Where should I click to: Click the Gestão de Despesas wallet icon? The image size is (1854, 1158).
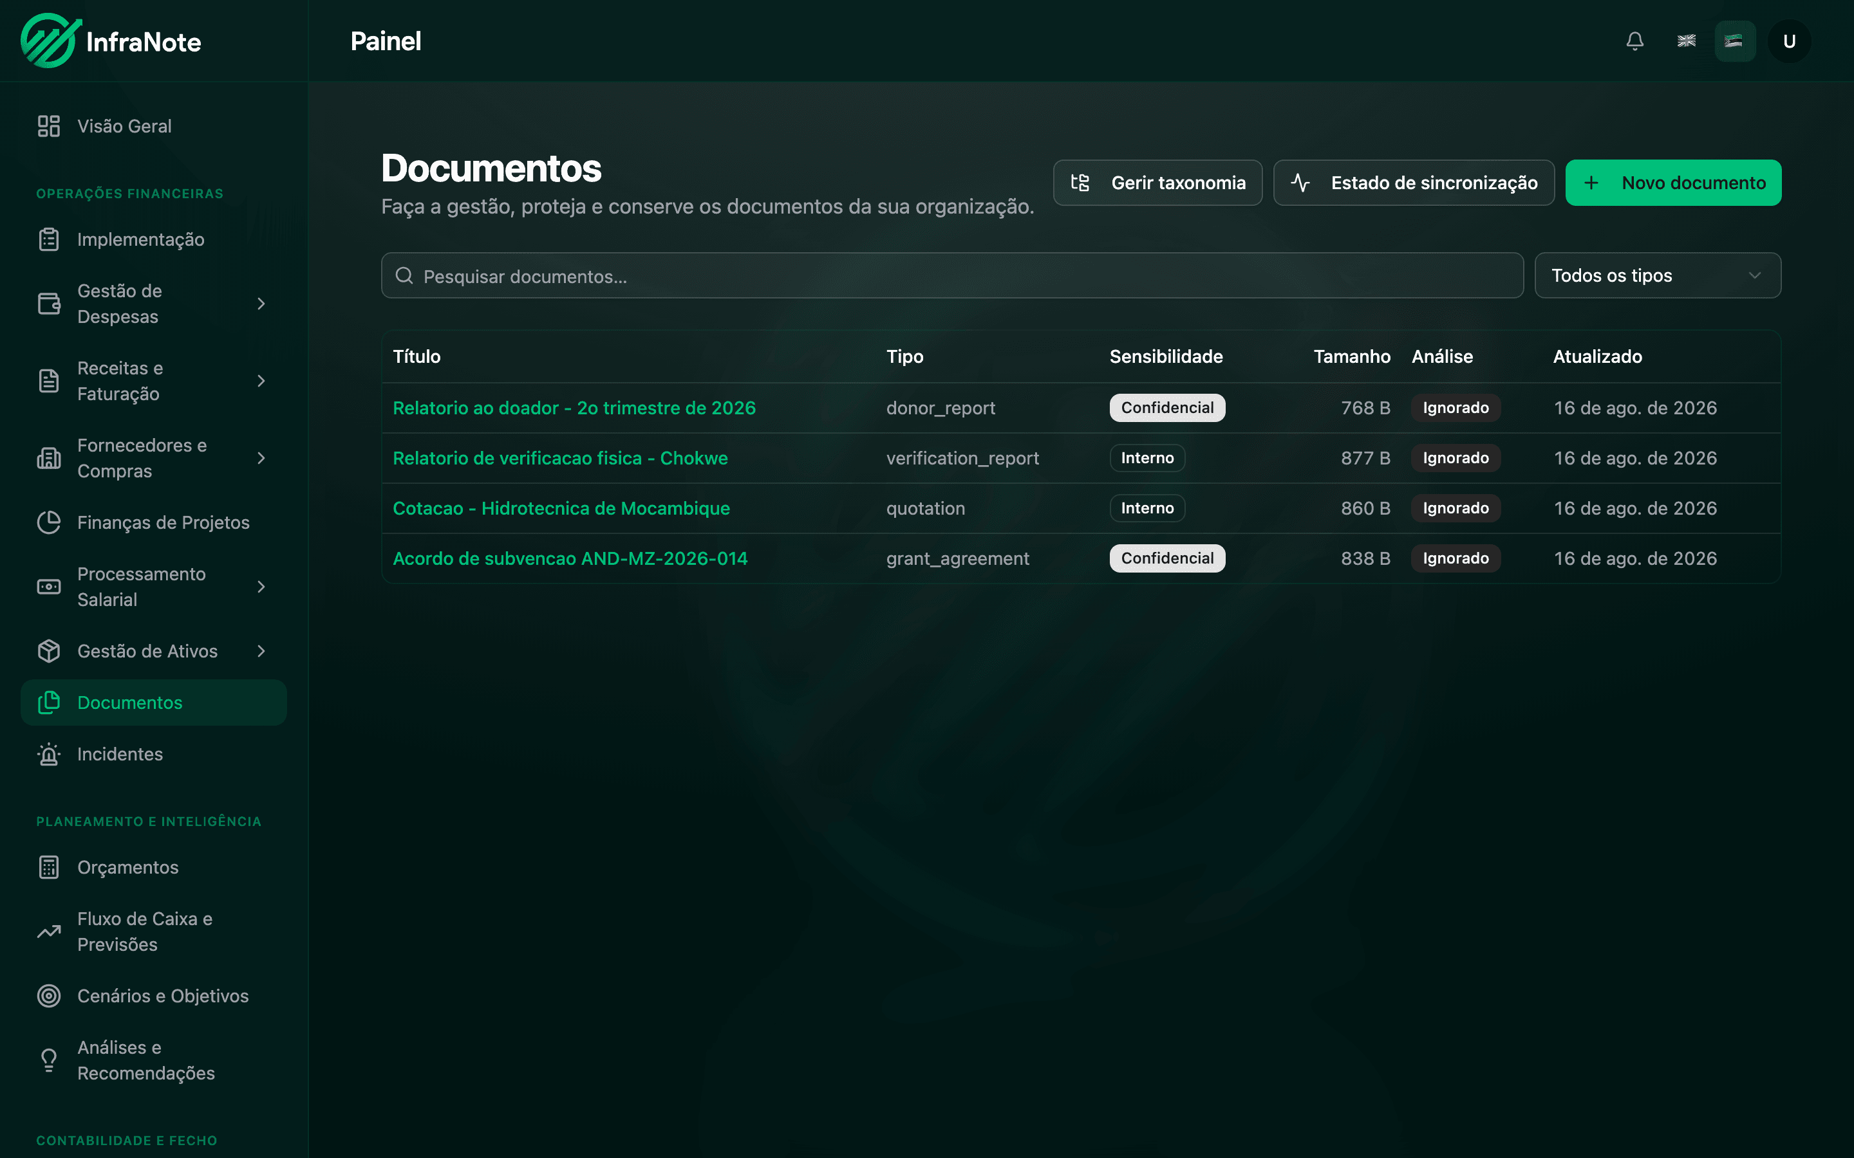pyautogui.click(x=49, y=303)
